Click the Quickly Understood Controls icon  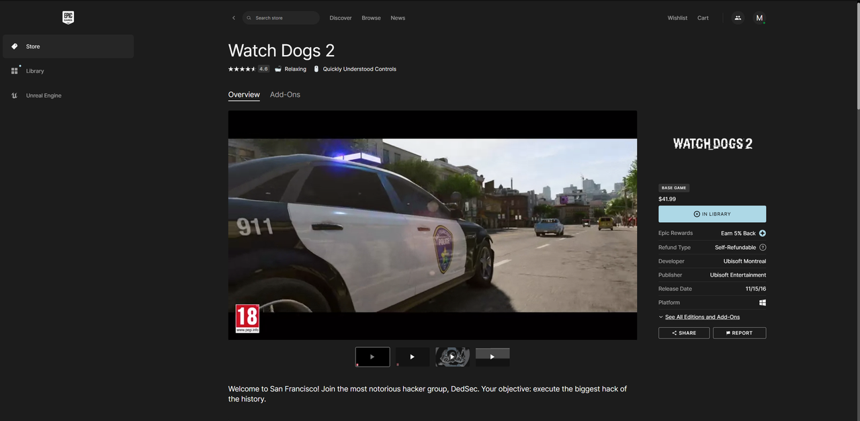tap(316, 69)
